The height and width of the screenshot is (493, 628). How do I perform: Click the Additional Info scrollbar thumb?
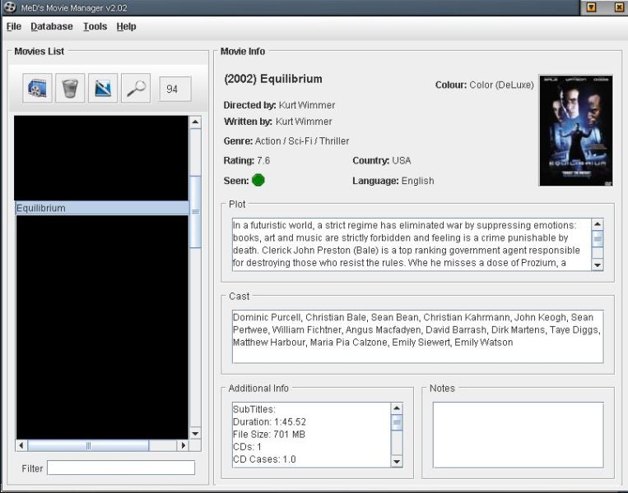tap(397, 422)
